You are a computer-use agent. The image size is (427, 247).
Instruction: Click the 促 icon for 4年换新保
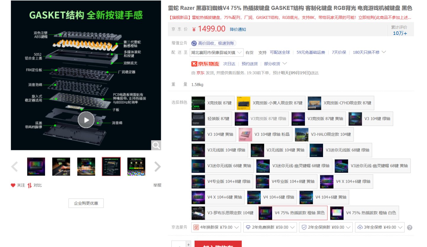(196, 227)
